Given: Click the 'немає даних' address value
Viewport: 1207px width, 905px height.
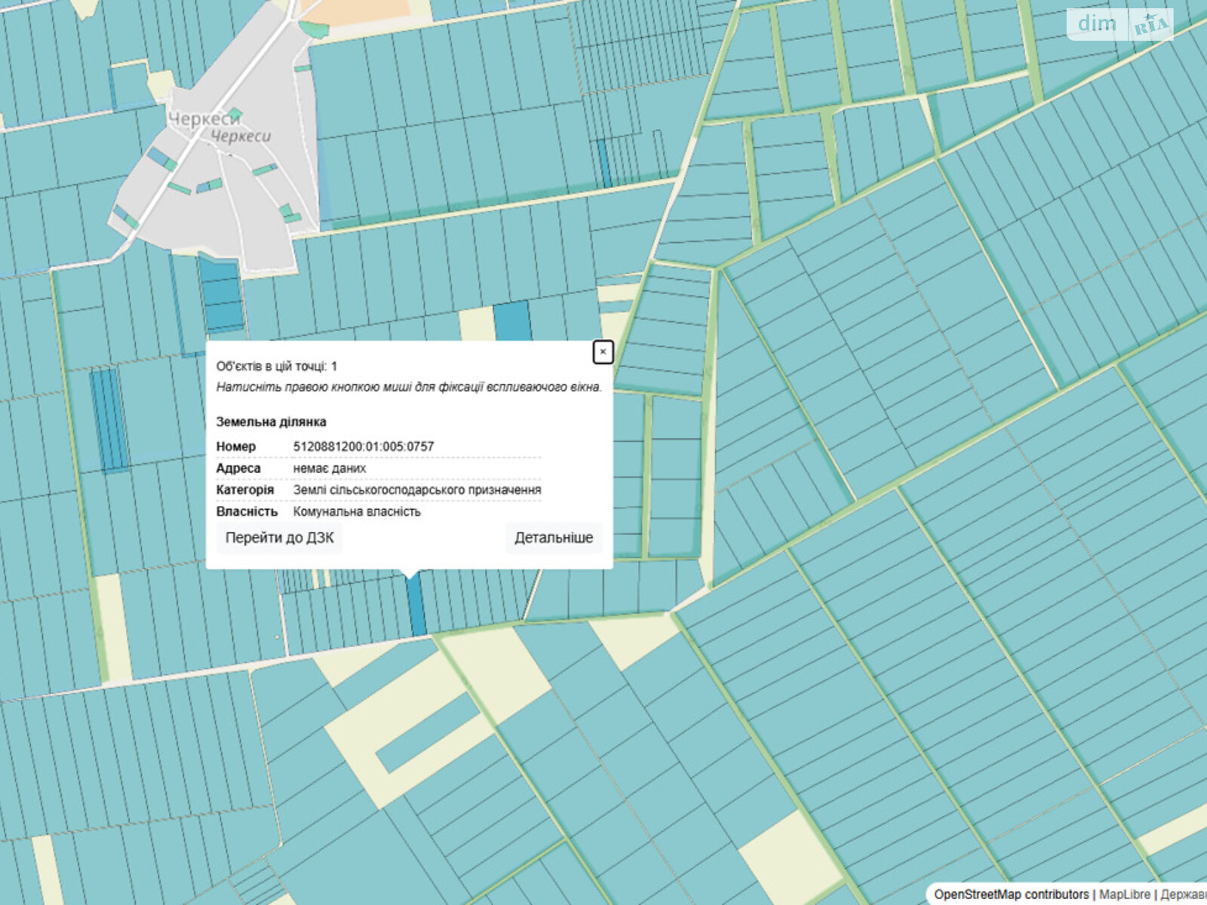Looking at the screenshot, I should click(329, 468).
